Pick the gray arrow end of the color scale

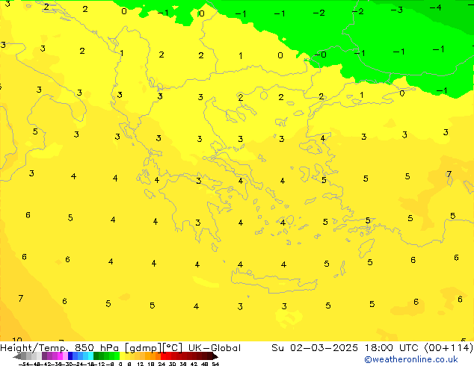(x=16, y=357)
